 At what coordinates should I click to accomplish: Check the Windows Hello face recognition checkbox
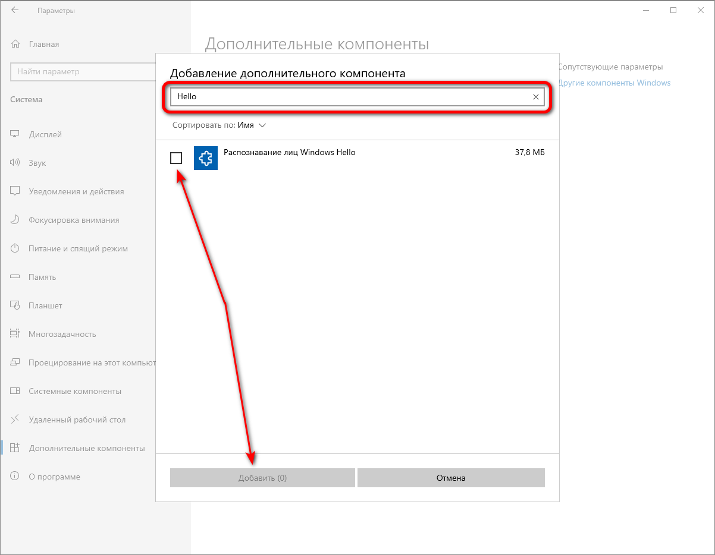tap(176, 158)
